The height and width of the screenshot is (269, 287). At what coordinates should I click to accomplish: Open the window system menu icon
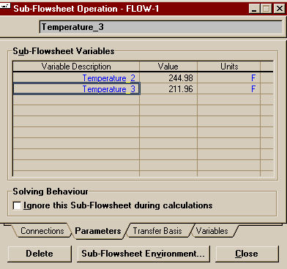(x=5, y=5)
